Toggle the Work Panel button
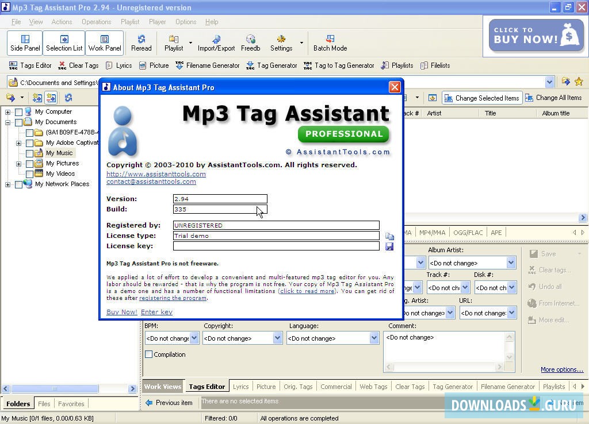Viewport: 589px width, 424px height. 104,42
